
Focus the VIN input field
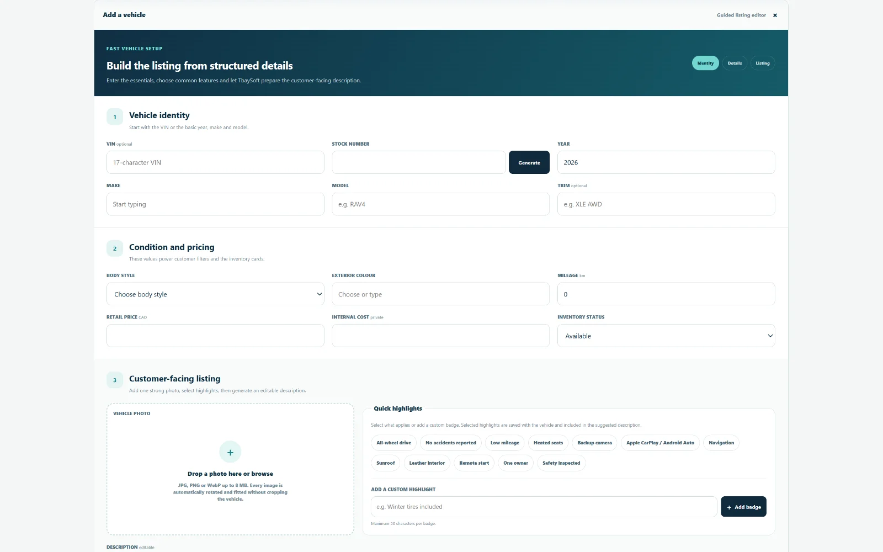[215, 162]
